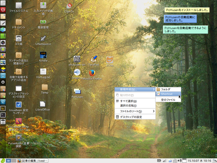217x163 pixels.
Task: Open the green start menu button in taskbar
Action: point(3,161)
